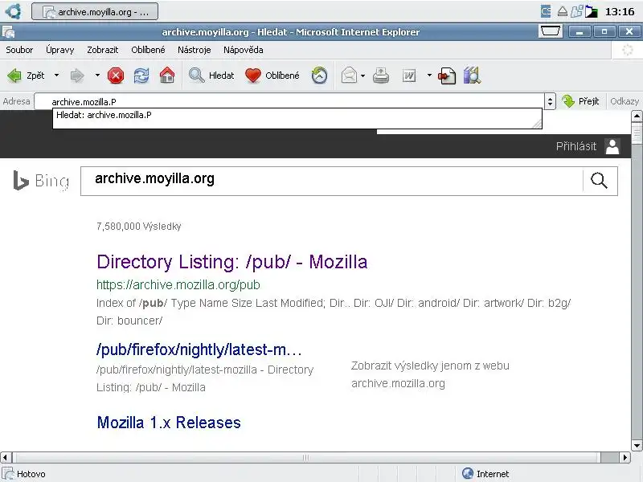This screenshot has height=482, width=643.
Task: Click the document with red arrow toolbar icon
Action: [x=447, y=76]
